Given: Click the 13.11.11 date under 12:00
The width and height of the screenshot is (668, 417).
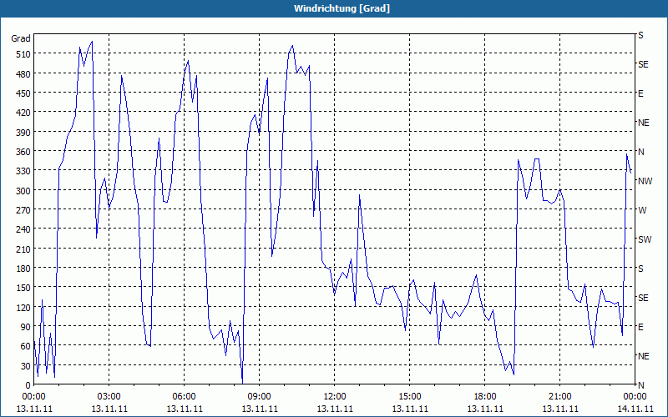Looking at the screenshot, I should (x=335, y=409).
